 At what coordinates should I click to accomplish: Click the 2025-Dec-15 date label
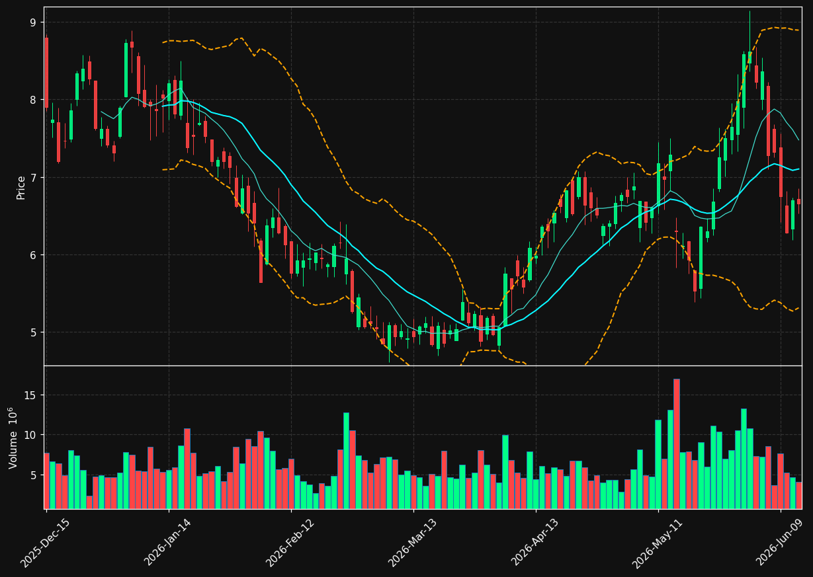tap(45, 543)
